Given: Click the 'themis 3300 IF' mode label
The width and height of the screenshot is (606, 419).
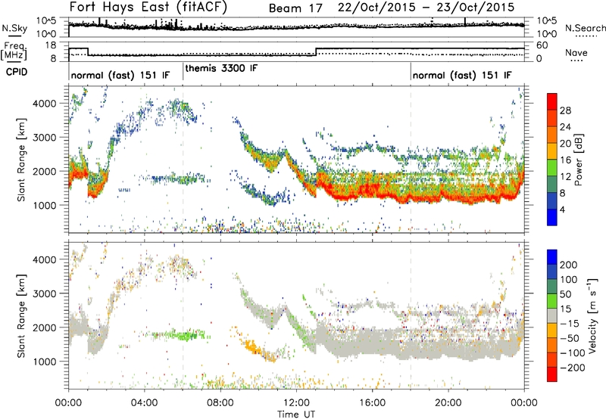Looking at the screenshot, I should [x=220, y=69].
